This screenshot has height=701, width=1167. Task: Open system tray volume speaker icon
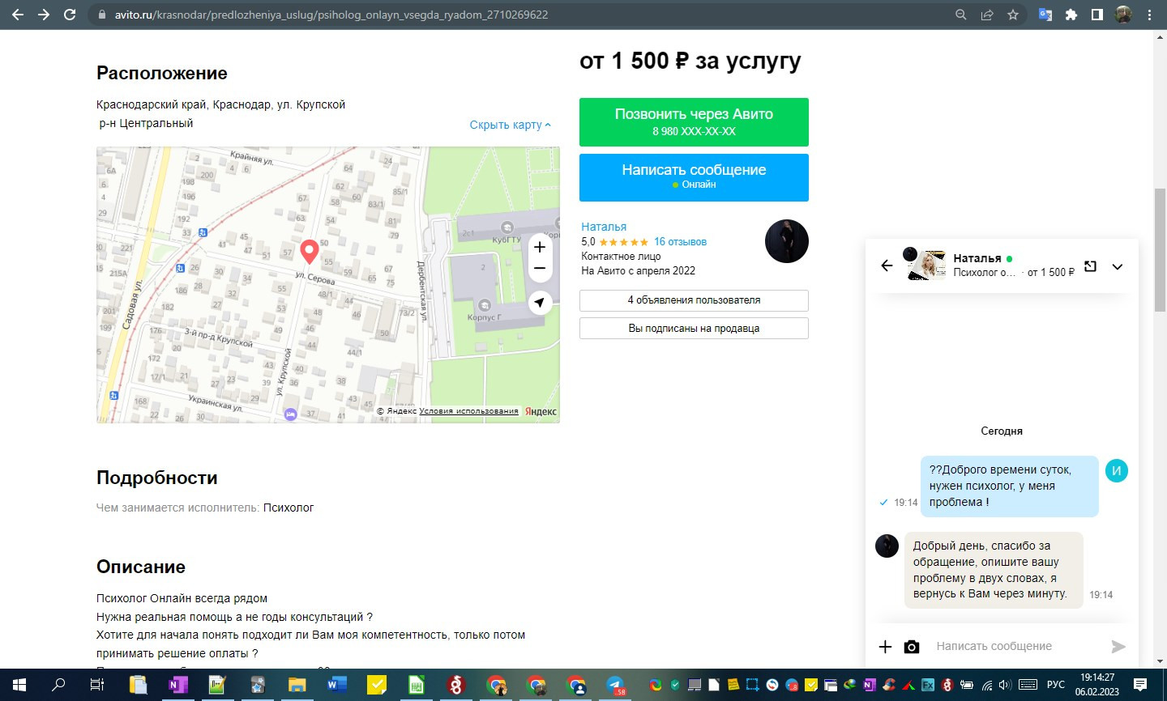[x=1005, y=685]
